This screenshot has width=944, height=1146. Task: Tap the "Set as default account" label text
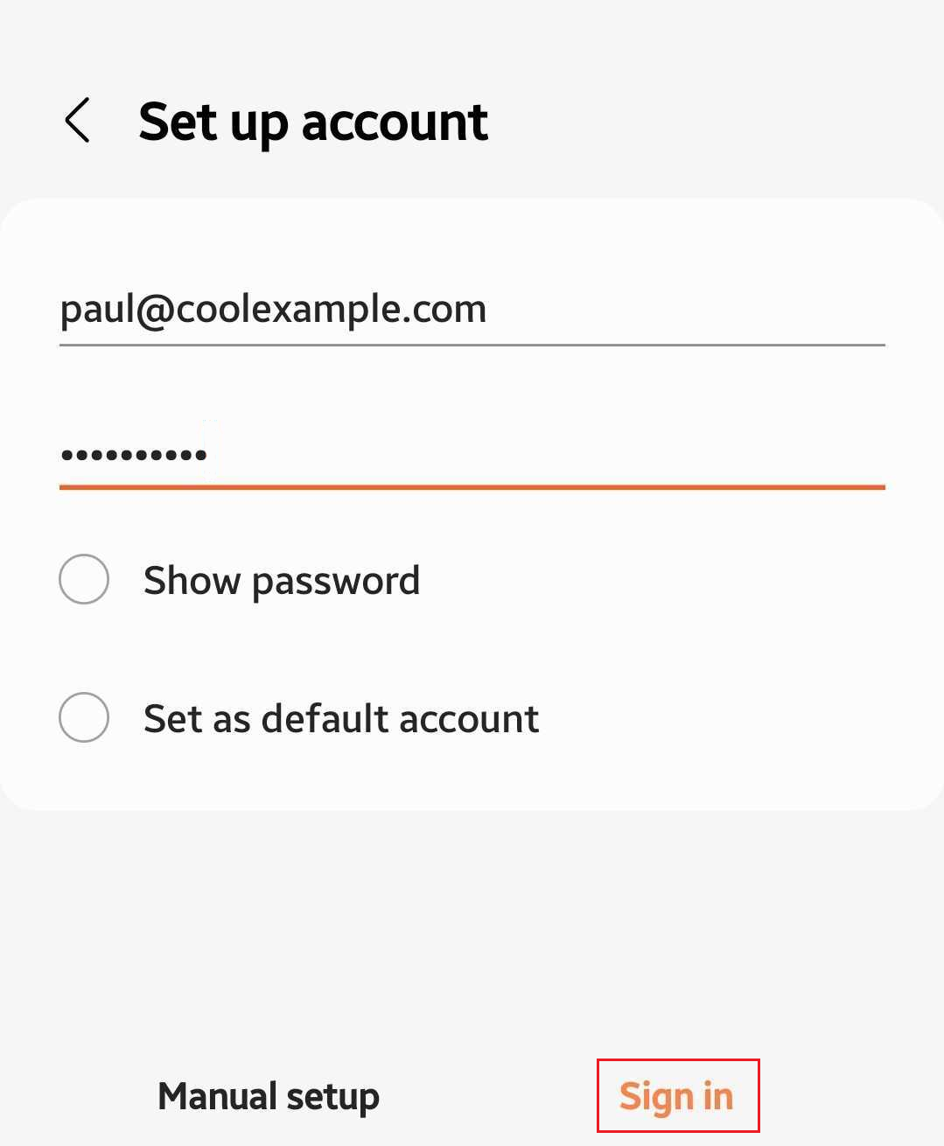[x=341, y=718]
